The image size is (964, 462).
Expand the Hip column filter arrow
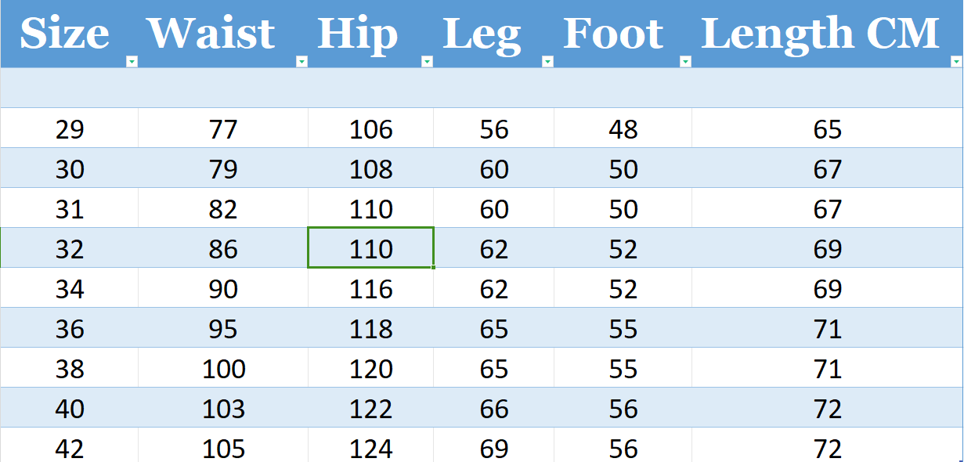click(x=427, y=62)
